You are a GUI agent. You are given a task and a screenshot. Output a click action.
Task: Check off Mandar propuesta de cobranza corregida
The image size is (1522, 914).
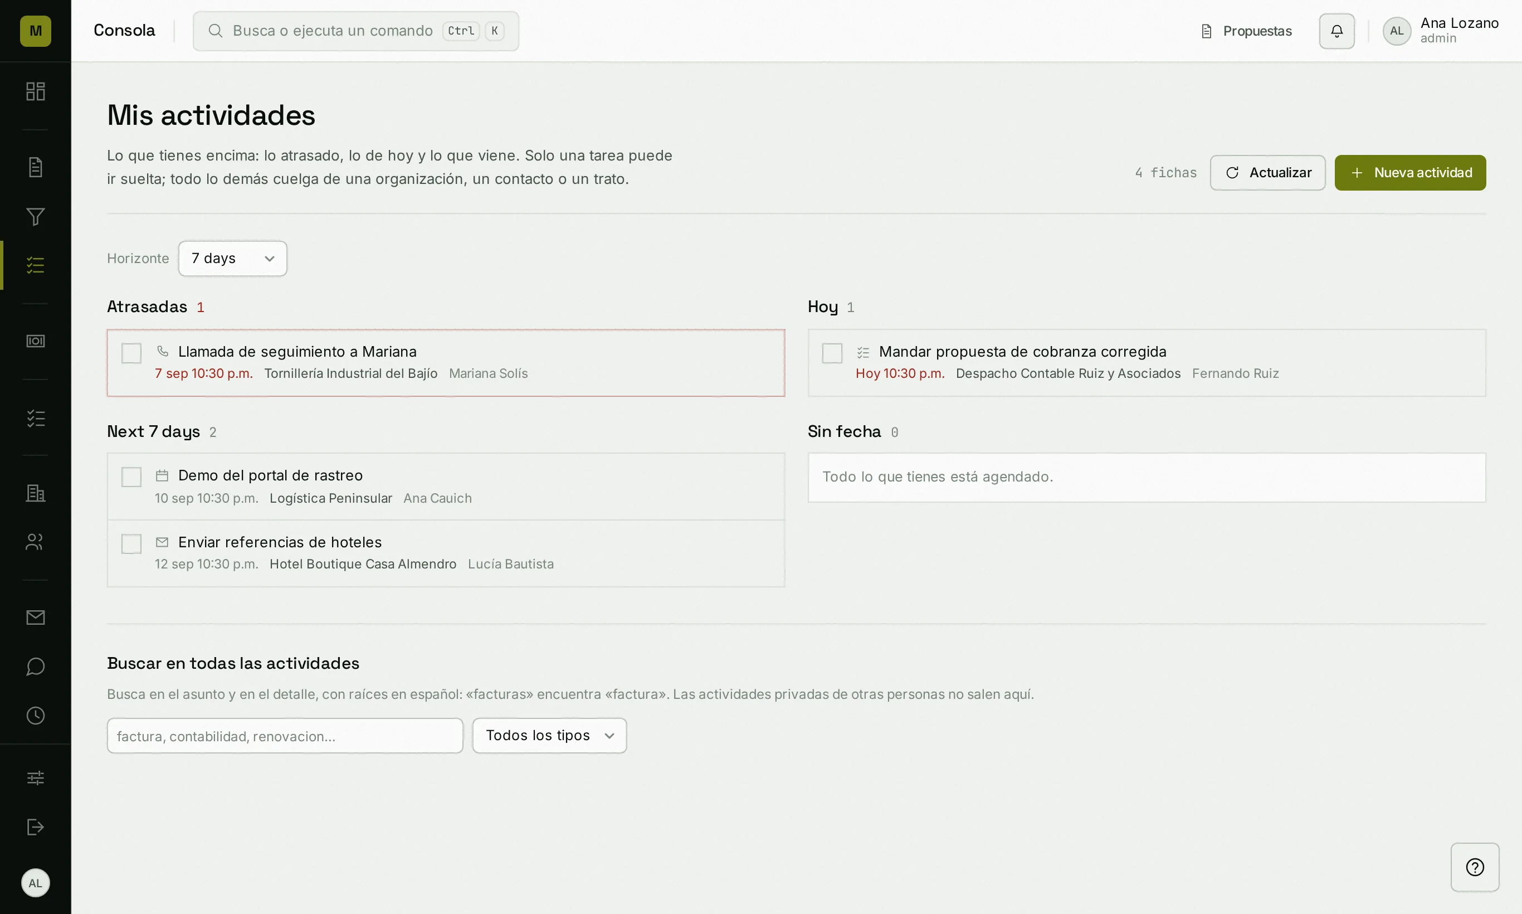pos(832,353)
